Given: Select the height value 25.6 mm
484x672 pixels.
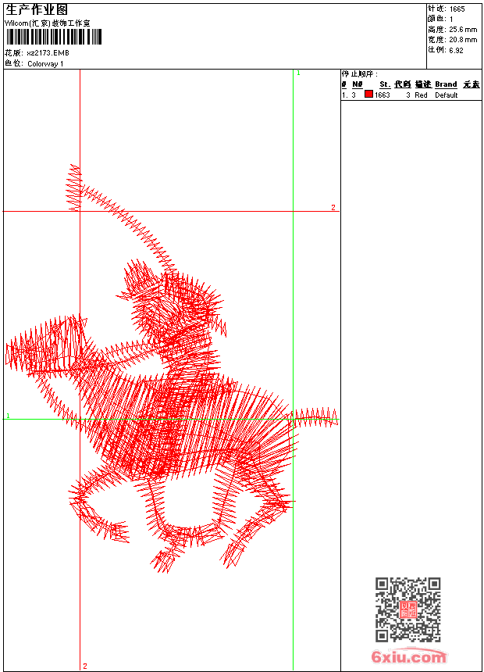Looking at the screenshot, I should click(463, 30).
